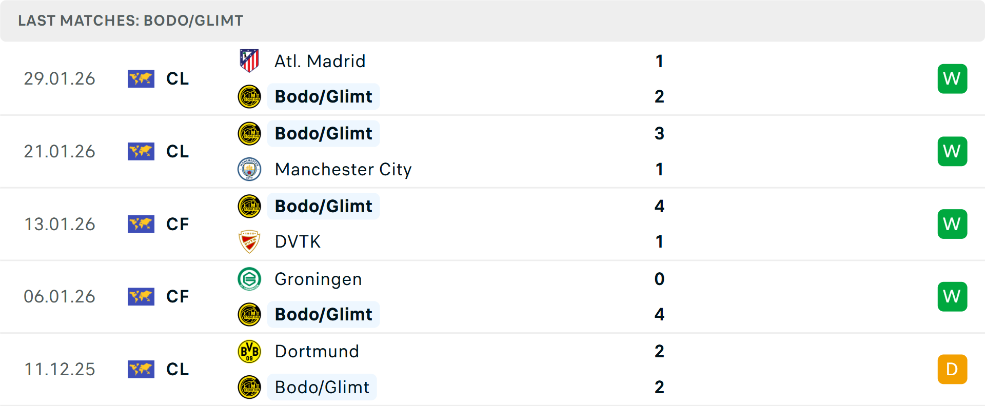Click the CL label on 11.12.25 match
Image resolution: width=985 pixels, height=406 pixels.
(178, 369)
